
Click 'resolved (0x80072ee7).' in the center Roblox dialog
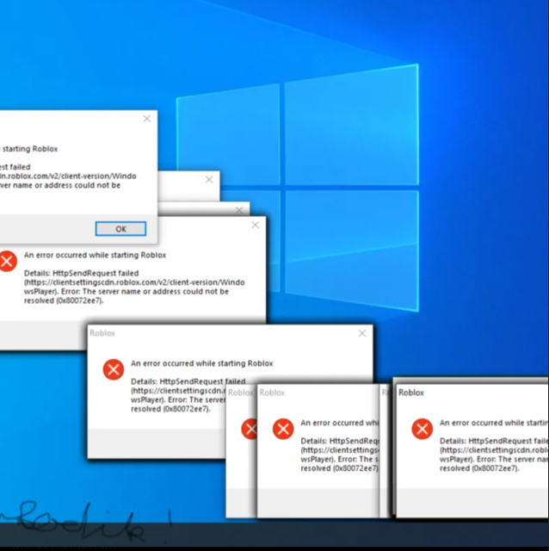170,409
